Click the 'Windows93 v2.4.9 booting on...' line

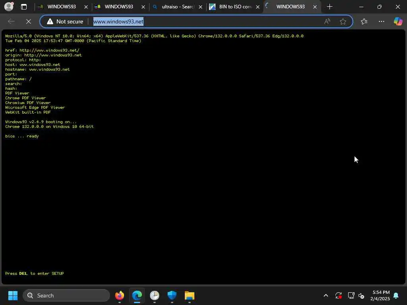click(41, 122)
